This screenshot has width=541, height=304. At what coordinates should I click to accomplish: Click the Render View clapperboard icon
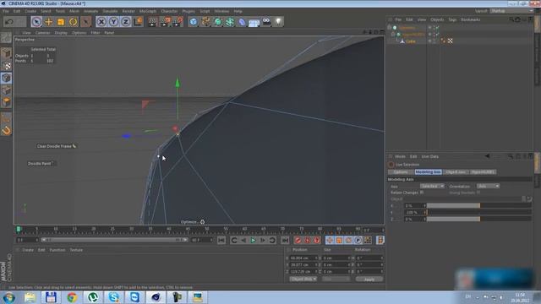152,22
